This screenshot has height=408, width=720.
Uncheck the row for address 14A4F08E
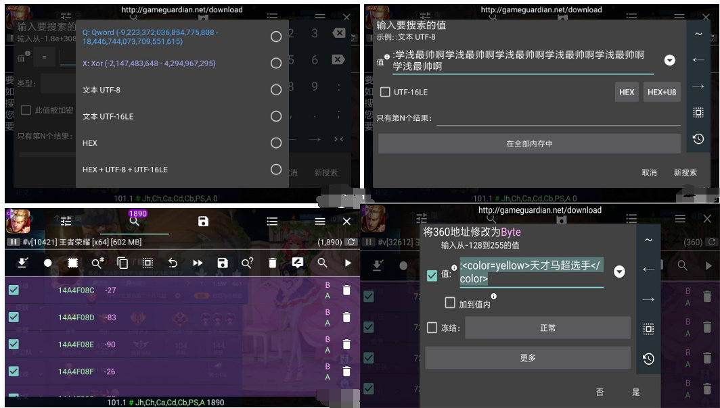[x=14, y=344]
